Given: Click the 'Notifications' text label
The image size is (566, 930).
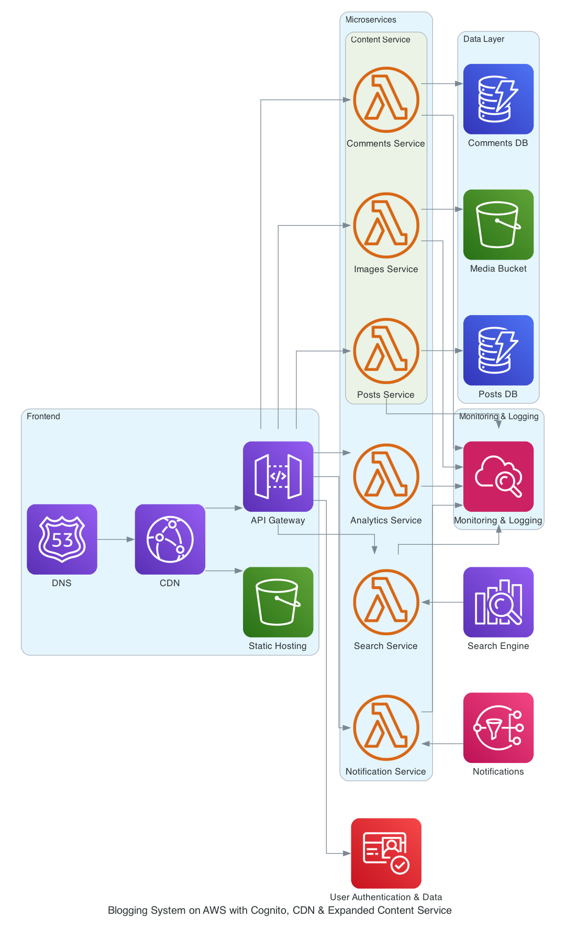Looking at the screenshot, I should point(498,771).
